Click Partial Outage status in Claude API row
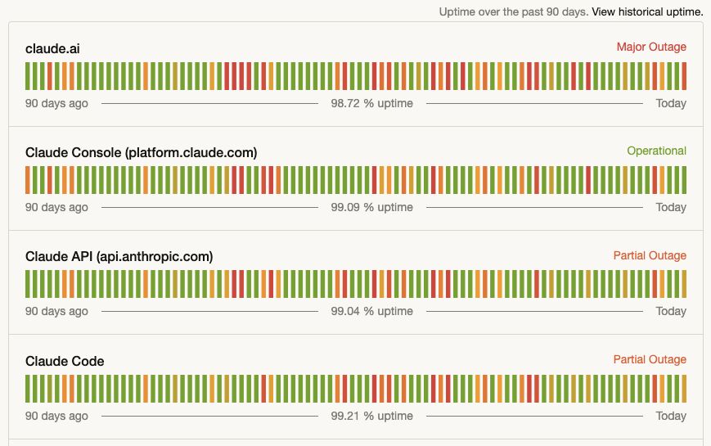The image size is (711, 446). 650,255
